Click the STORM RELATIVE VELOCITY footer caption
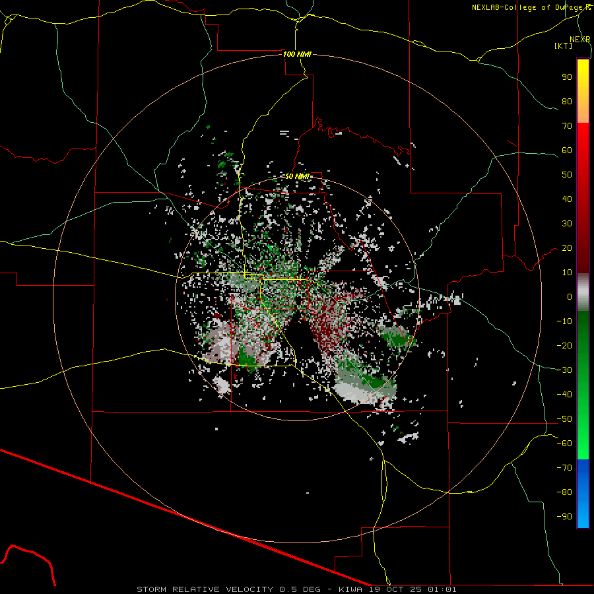594x594 pixels. tap(296, 589)
